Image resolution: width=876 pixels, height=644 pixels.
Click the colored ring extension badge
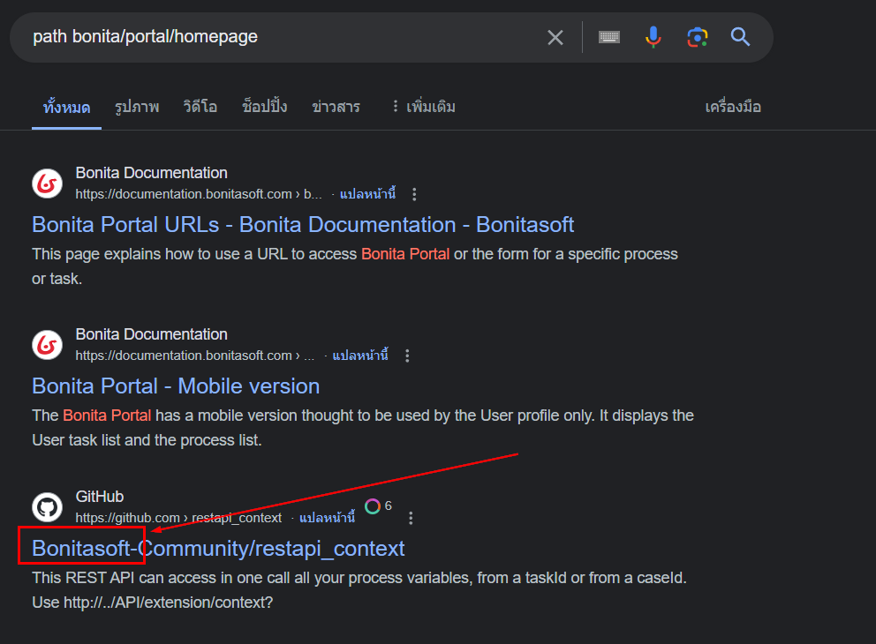373,506
